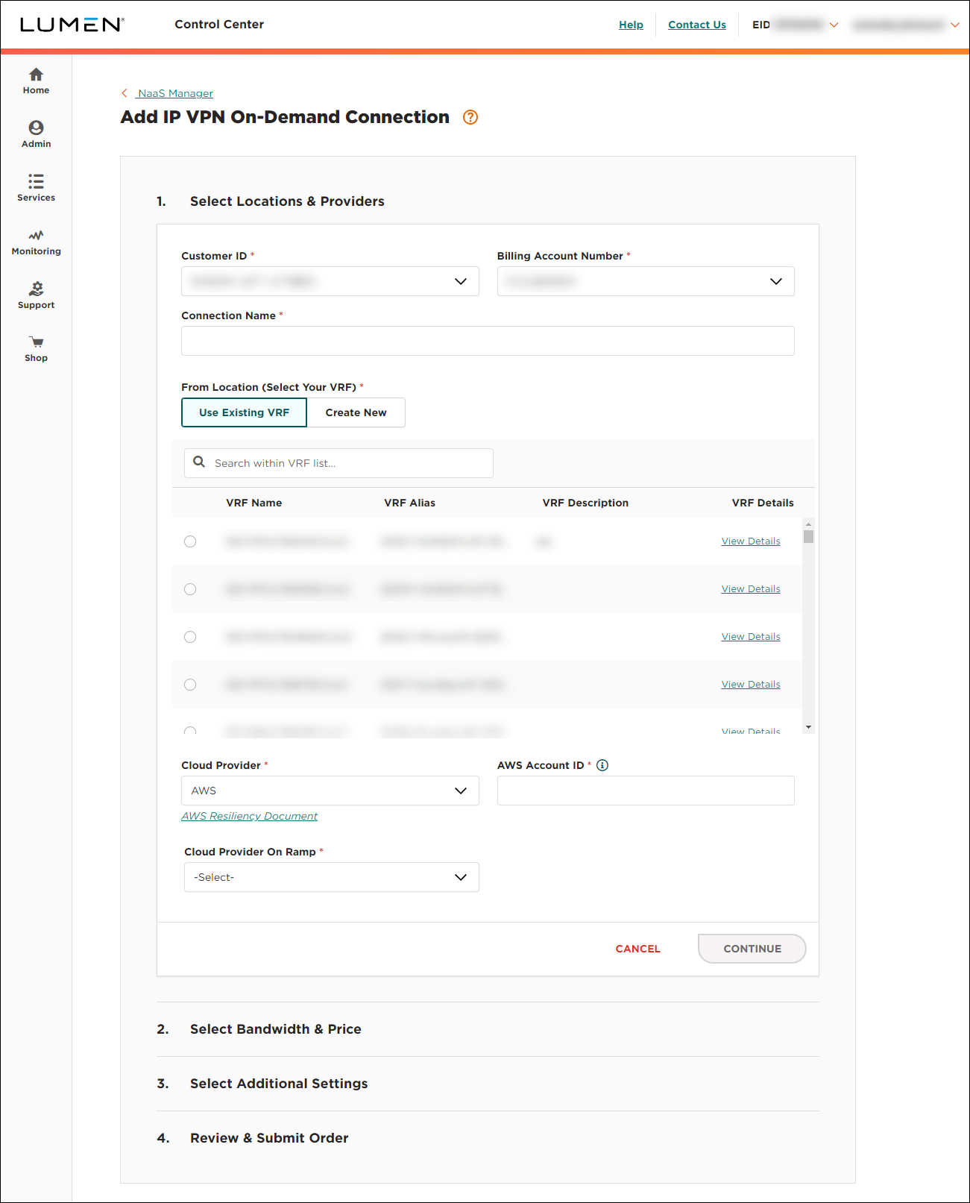970x1203 pixels.
Task: Click the Contact Us link
Action: coord(697,25)
